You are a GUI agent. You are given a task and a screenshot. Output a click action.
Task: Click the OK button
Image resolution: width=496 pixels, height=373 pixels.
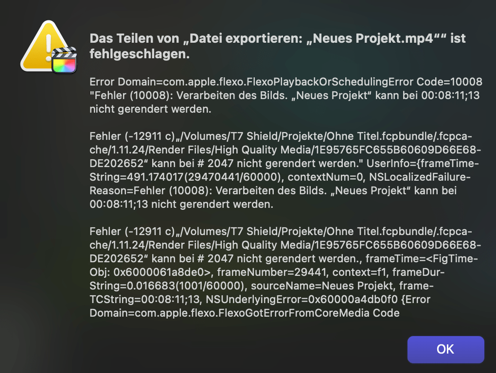(x=445, y=349)
